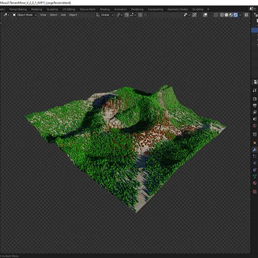Open the Object menu in viewport header

point(73,15)
